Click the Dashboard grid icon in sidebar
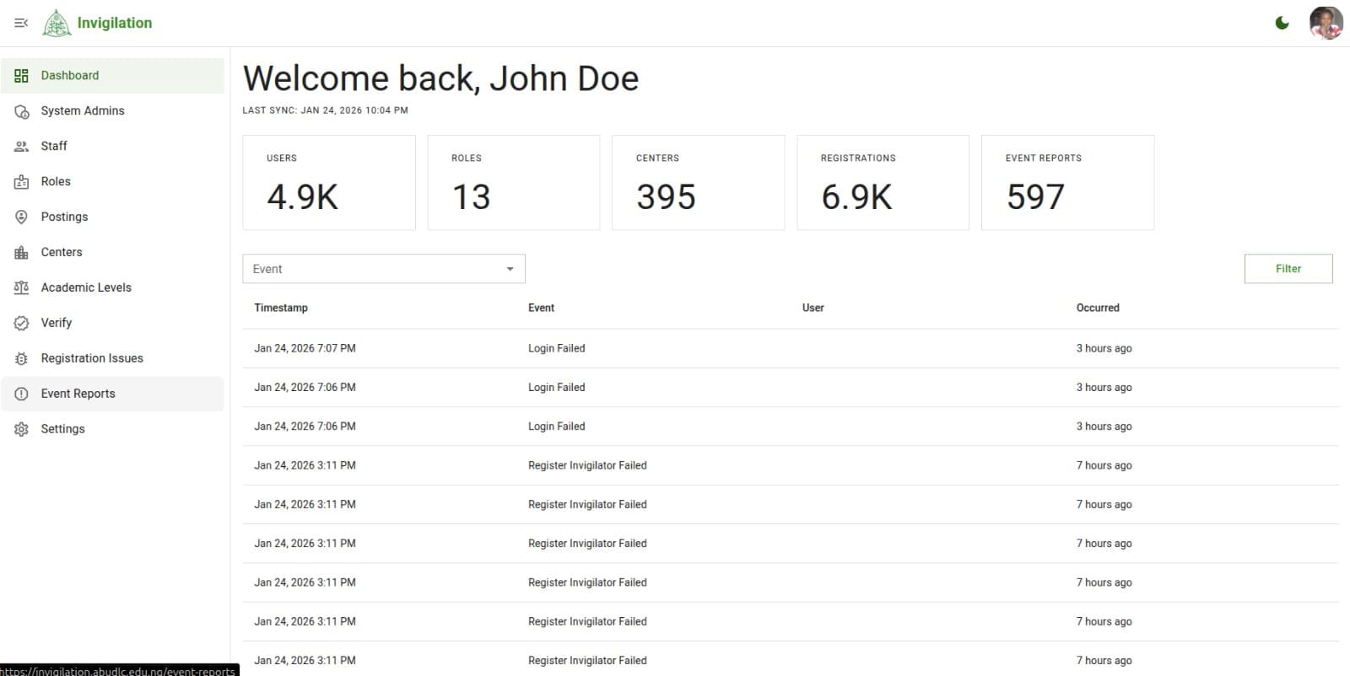This screenshot has height=676, width=1350. click(x=22, y=76)
